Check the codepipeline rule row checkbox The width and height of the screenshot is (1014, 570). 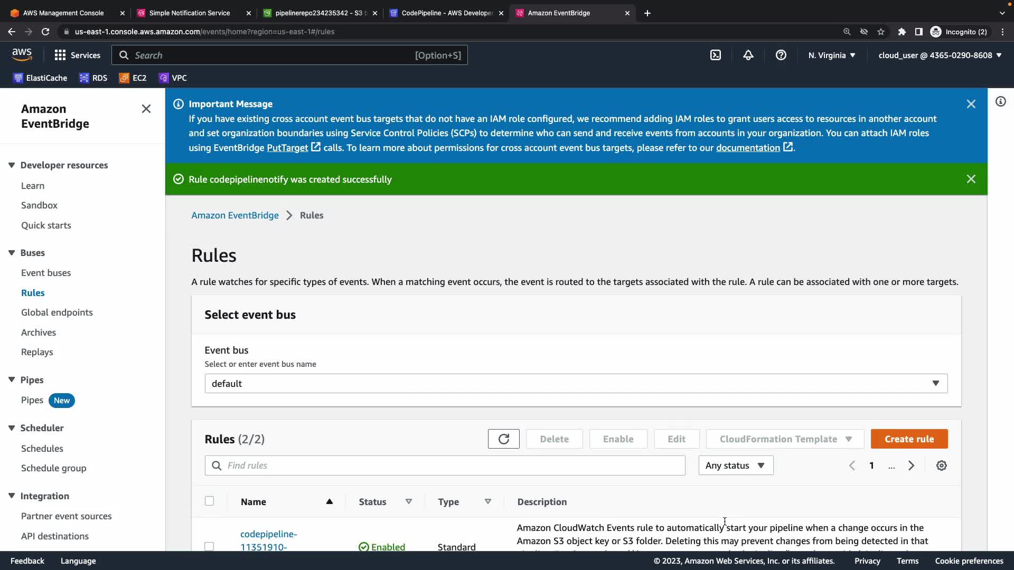(209, 546)
